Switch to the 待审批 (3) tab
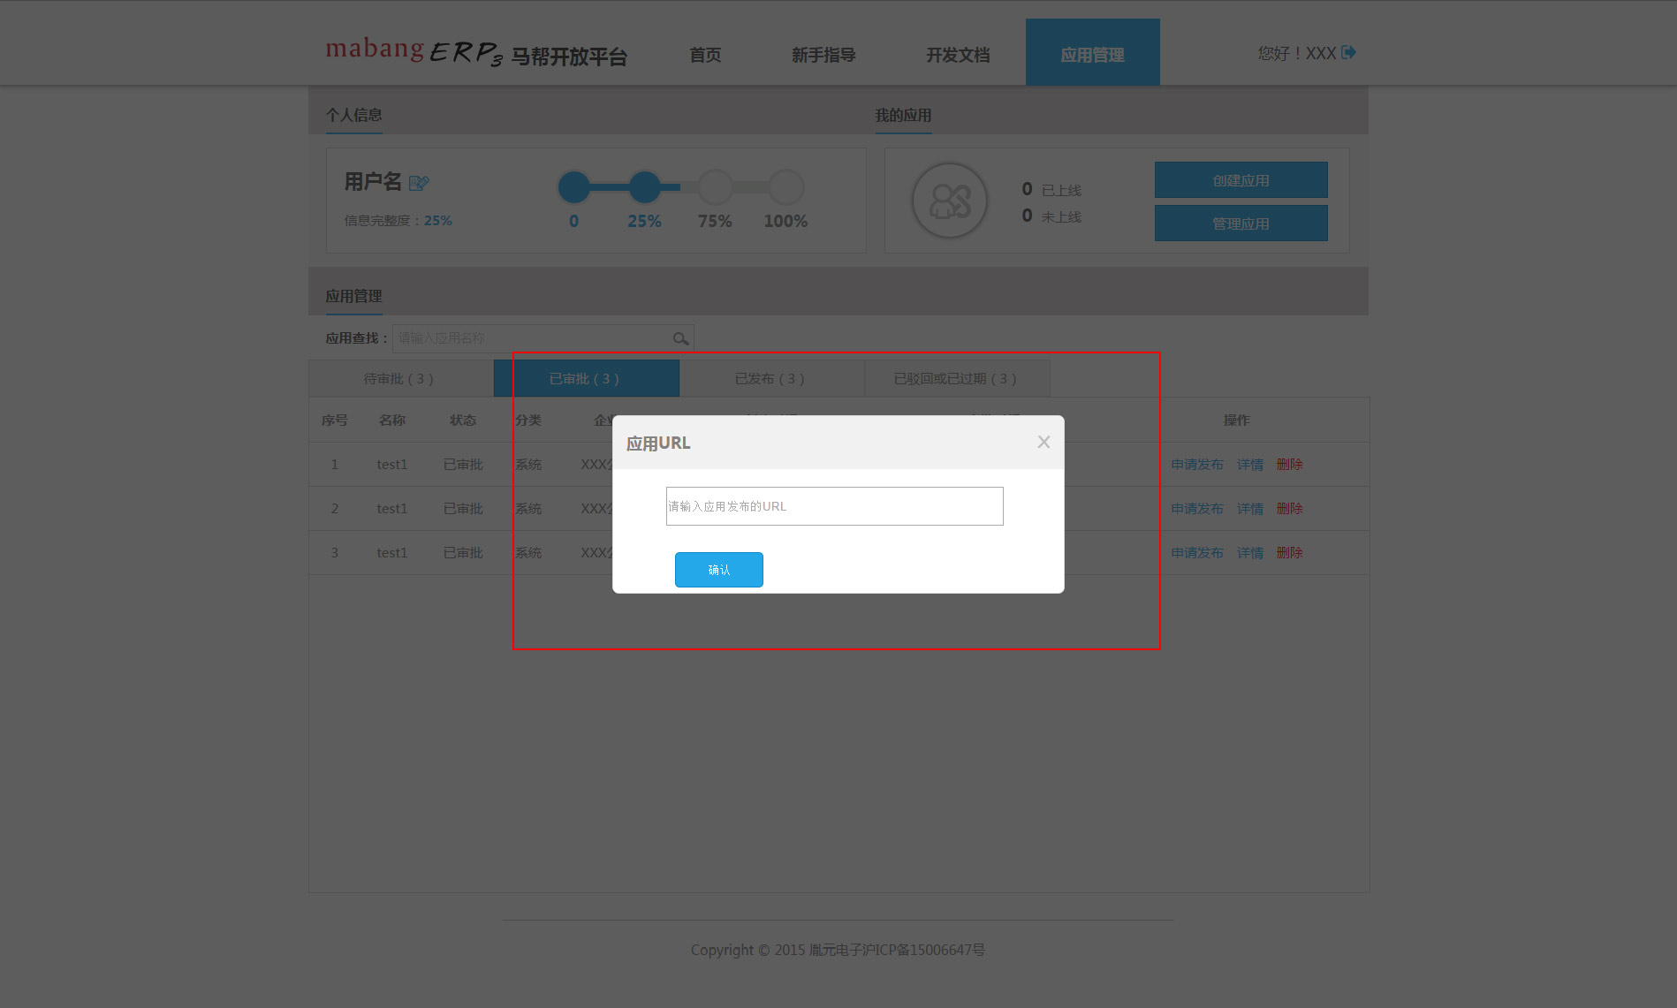This screenshot has height=1008, width=1677. coord(399,379)
